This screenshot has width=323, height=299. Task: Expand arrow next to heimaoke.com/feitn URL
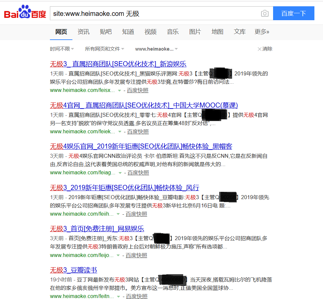[118, 296]
